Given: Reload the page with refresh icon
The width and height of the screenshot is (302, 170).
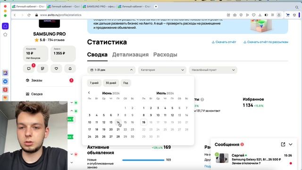Looking at the screenshot, I should (x=29, y=15).
